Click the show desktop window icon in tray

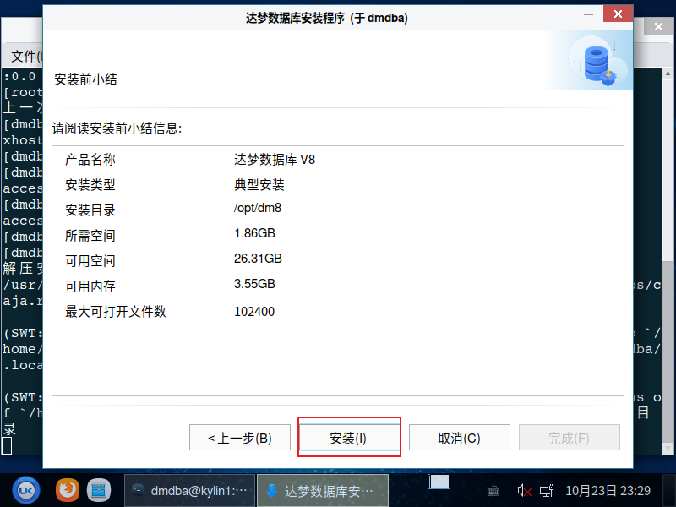click(439, 482)
